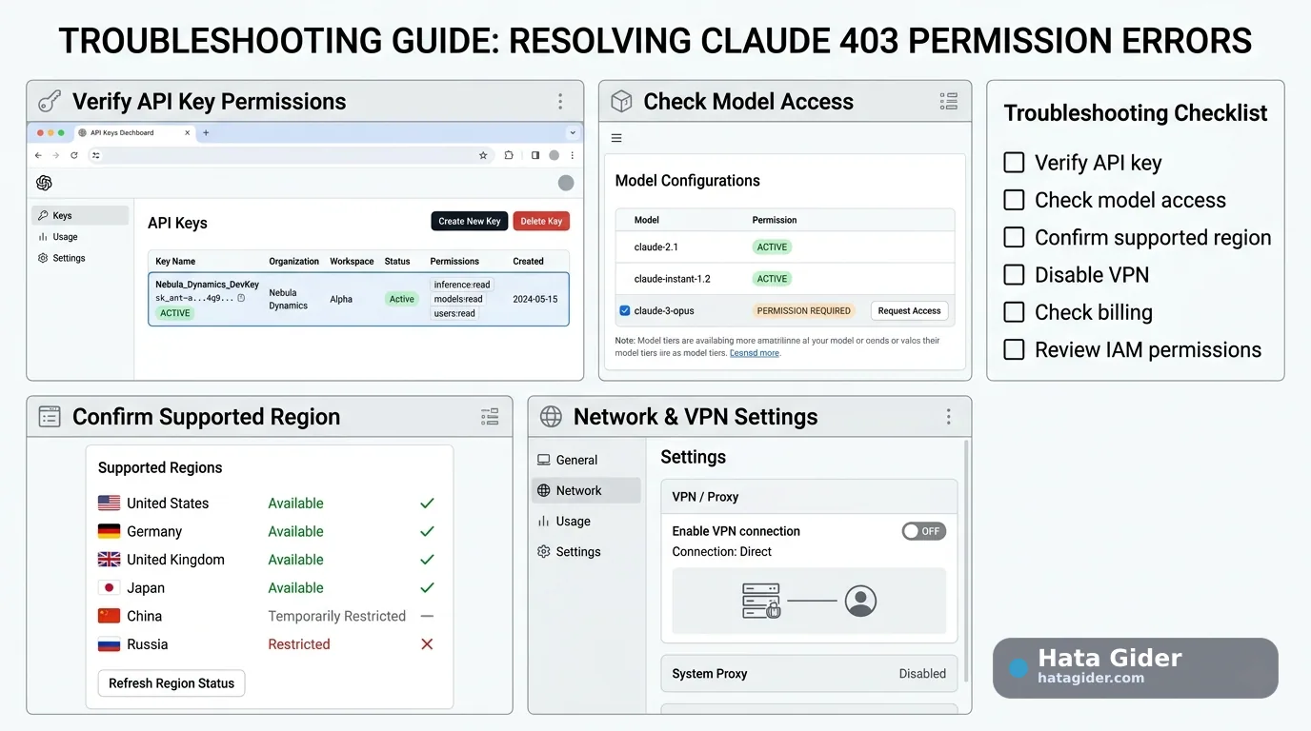Click the 2024-05-15 created date
1311x731 pixels.
[535, 299]
